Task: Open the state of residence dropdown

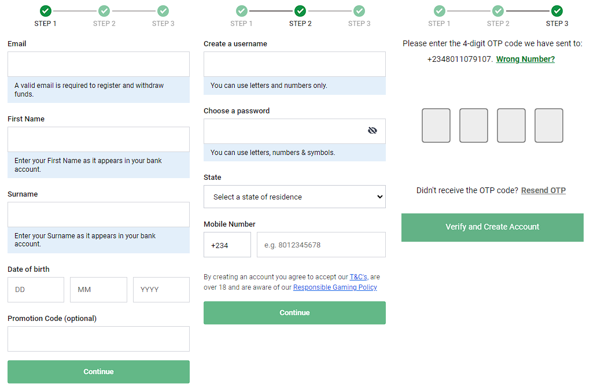Action: [294, 197]
